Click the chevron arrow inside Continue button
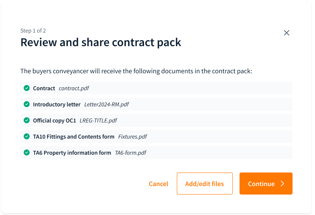This screenshot has width=315, height=215. pyautogui.click(x=283, y=183)
